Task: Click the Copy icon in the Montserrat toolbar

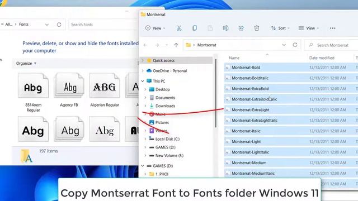Action: (x=195, y=28)
